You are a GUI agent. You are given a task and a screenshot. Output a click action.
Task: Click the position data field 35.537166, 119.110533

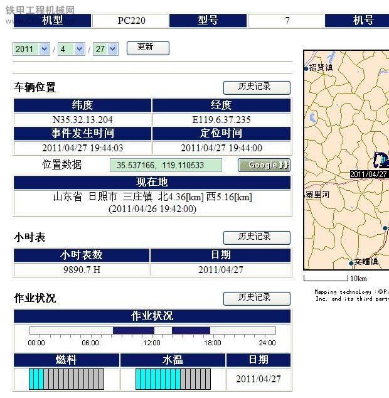click(166, 165)
